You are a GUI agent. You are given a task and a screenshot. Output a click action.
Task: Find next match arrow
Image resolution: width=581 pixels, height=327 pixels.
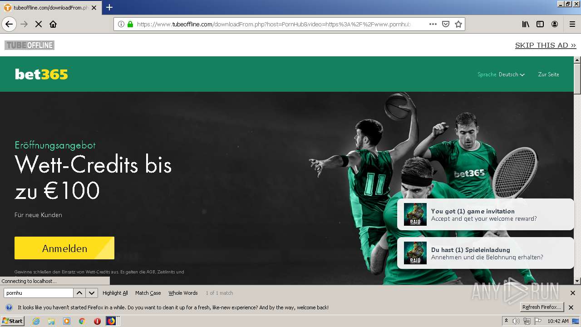click(x=92, y=293)
